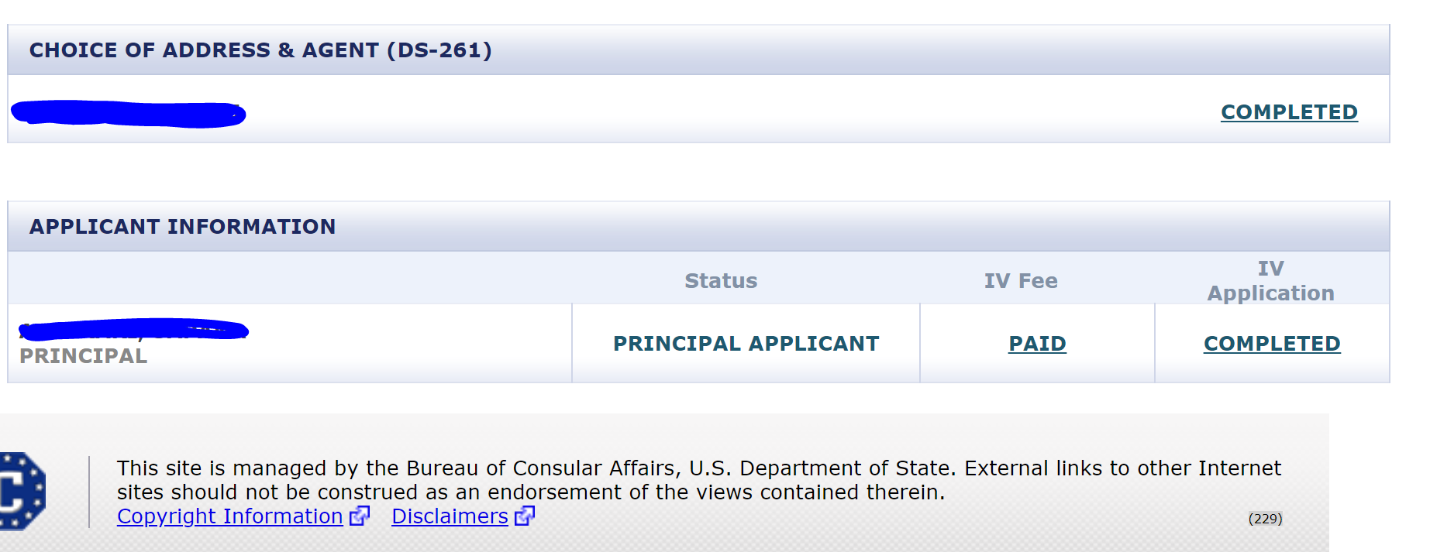1430x552 pixels.
Task: Click the Applicant Information section header
Action: (182, 227)
